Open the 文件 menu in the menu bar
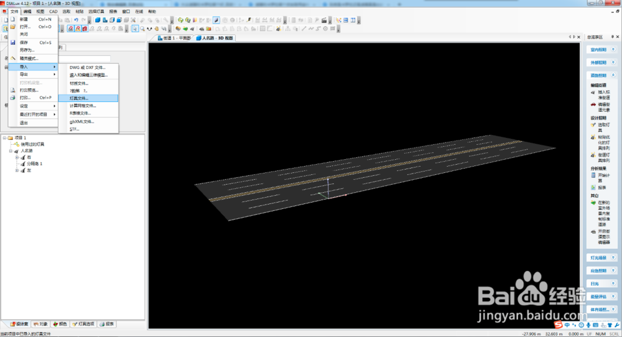This screenshot has height=337, width=622. click(x=14, y=11)
